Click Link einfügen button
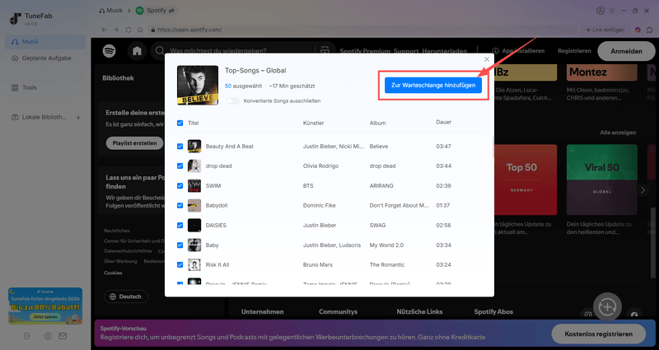This screenshot has height=350, width=659. tap(605, 30)
